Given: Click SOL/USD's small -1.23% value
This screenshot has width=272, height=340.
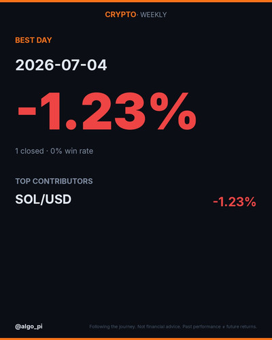Looking at the screenshot, I should (235, 202).
